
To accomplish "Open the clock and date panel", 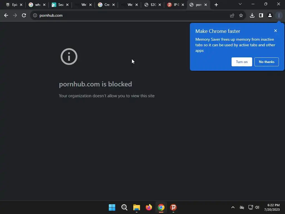I will (x=272, y=207).
